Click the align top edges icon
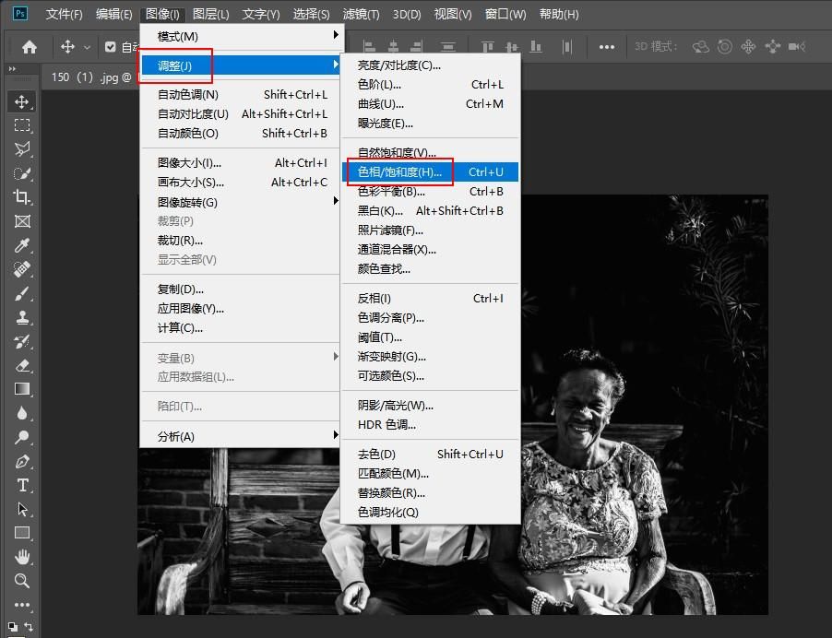832x638 pixels. pyautogui.click(x=488, y=47)
